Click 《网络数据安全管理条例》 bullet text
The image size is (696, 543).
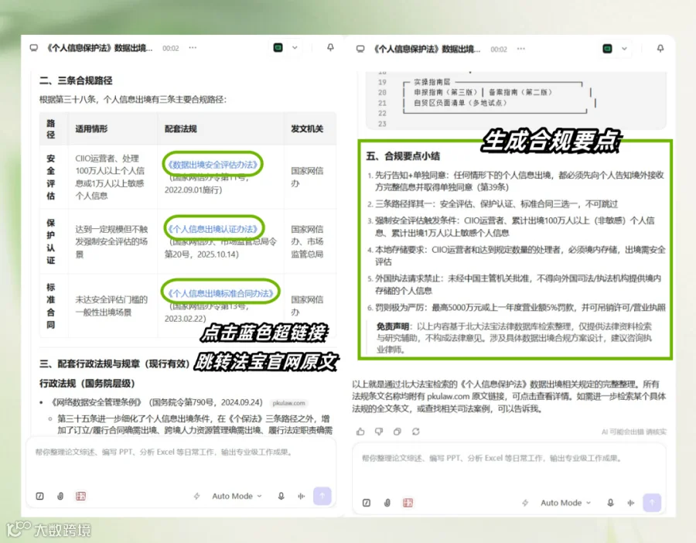pos(97,402)
